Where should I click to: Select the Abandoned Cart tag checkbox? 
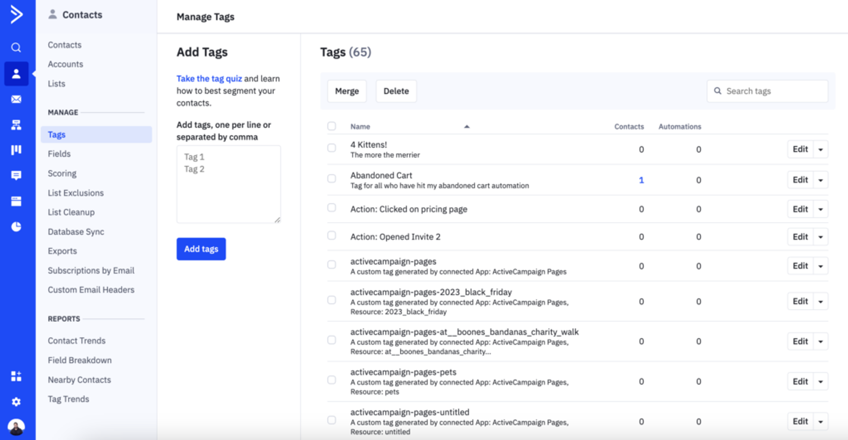332,179
